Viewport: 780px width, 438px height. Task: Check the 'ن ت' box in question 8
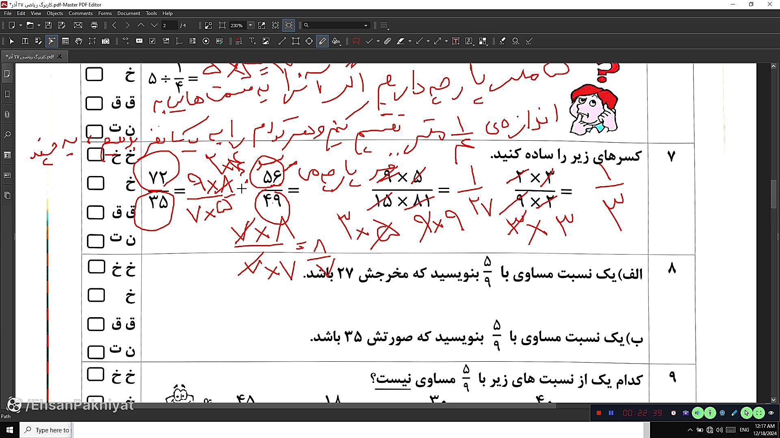96,352
